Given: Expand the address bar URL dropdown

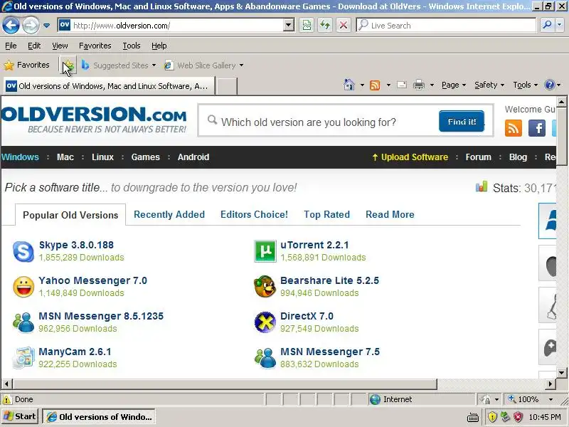Looking at the screenshot, I should point(289,26).
